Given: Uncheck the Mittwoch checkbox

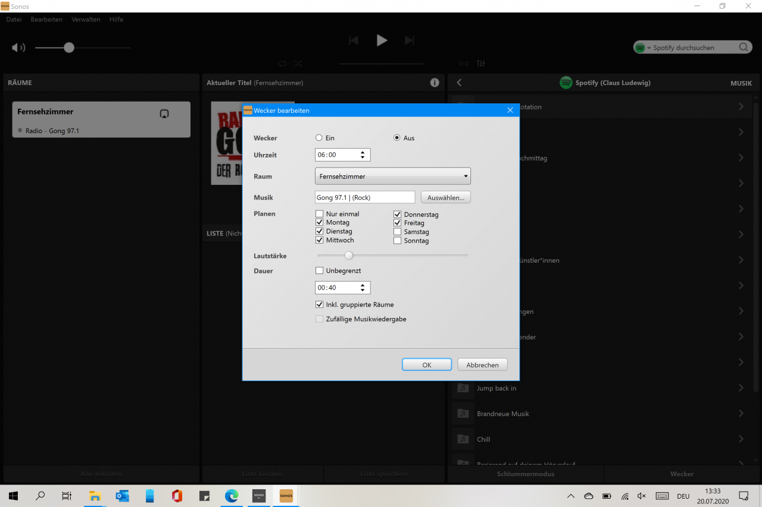Looking at the screenshot, I should coord(320,240).
